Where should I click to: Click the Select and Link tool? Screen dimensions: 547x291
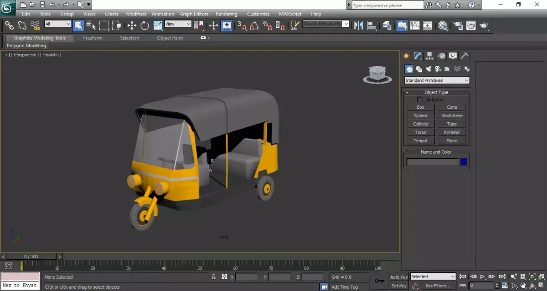tap(9, 25)
